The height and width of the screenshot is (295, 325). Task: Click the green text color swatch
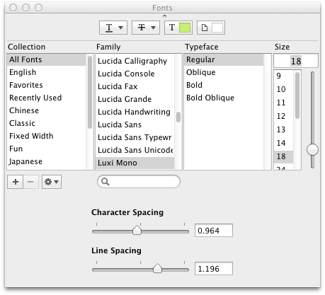[185, 28]
